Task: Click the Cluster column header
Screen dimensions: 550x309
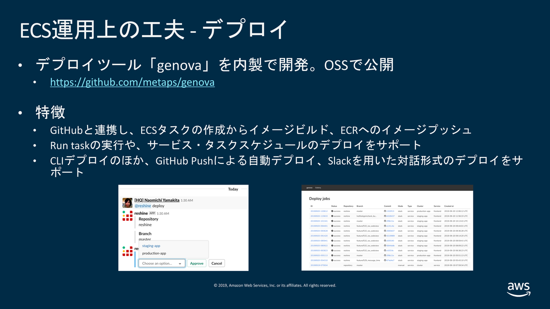Action: (x=420, y=206)
